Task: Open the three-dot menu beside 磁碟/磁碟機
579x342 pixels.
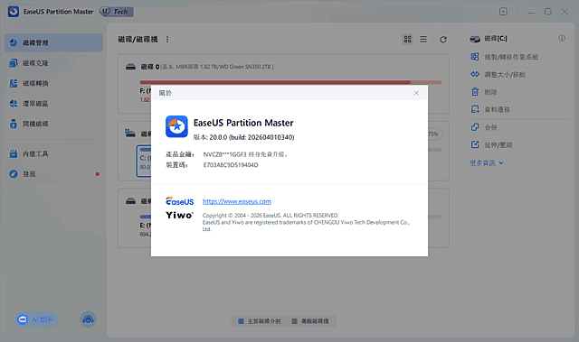Action: point(167,40)
